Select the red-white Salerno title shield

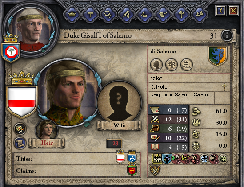[x=120, y=157]
